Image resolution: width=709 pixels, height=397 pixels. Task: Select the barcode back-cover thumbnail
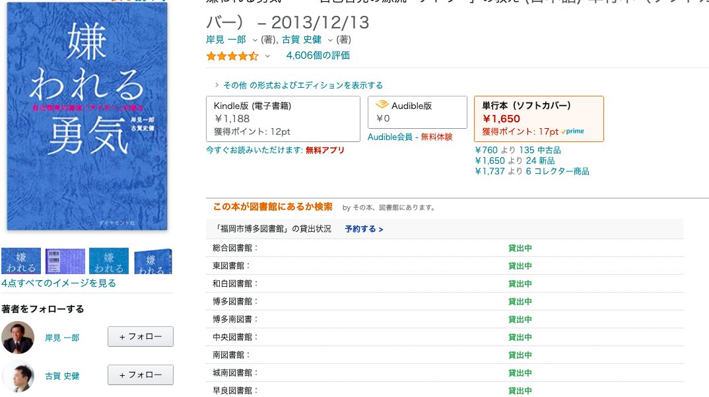click(x=65, y=261)
